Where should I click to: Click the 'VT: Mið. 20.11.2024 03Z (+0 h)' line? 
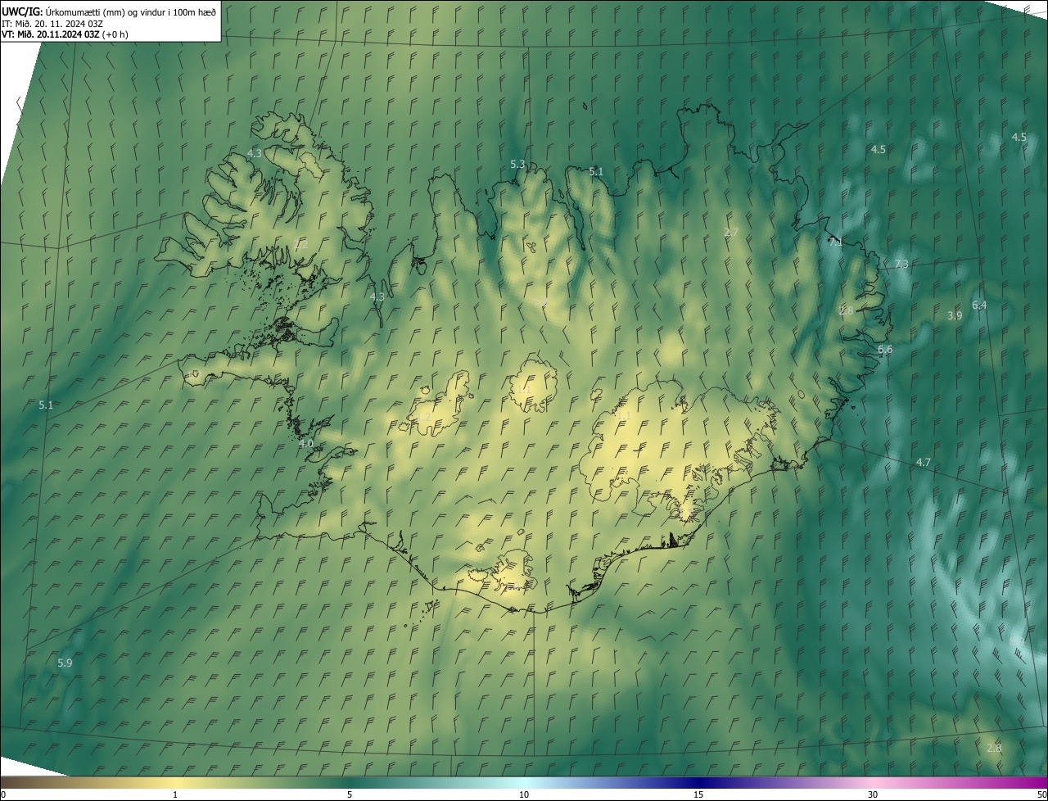pyautogui.click(x=65, y=34)
